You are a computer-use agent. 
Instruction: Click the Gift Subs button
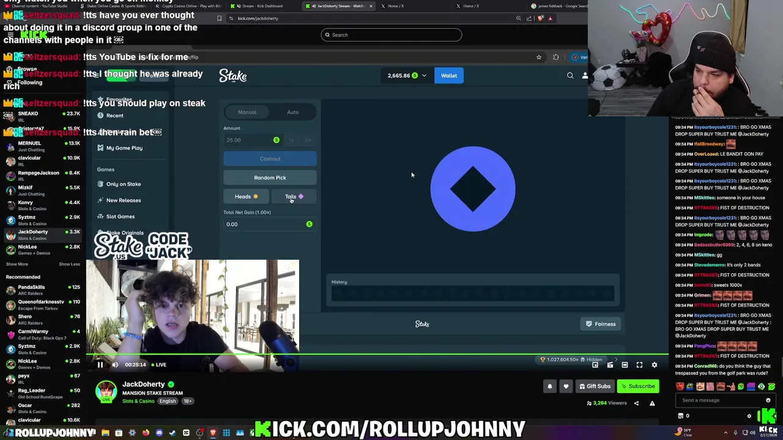click(x=594, y=386)
